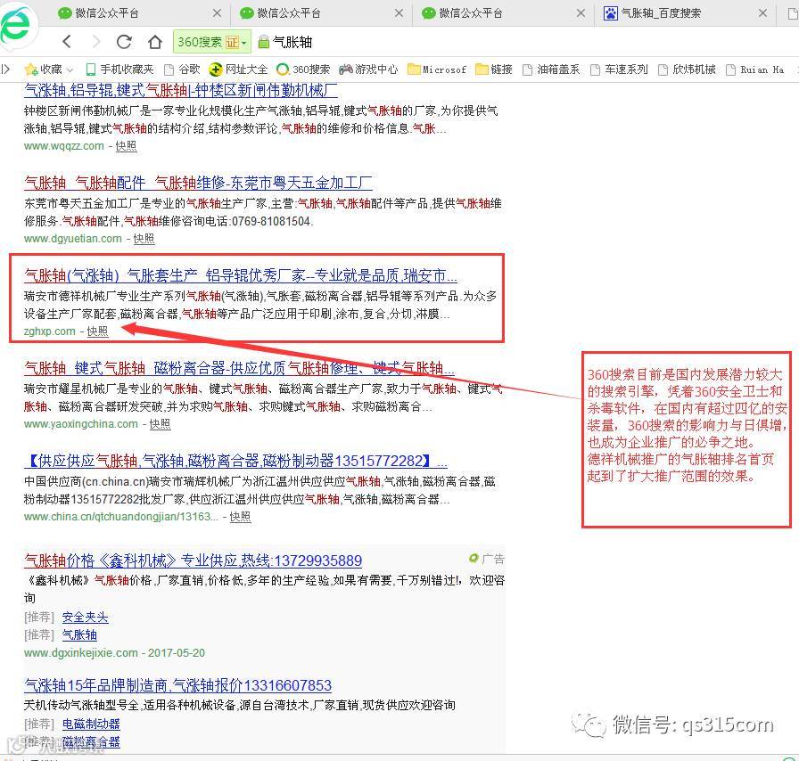The width and height of the screenshot is (799, 761).
Task: Click the address bar showing 气胀轴
Action: [x=292, y=42]
